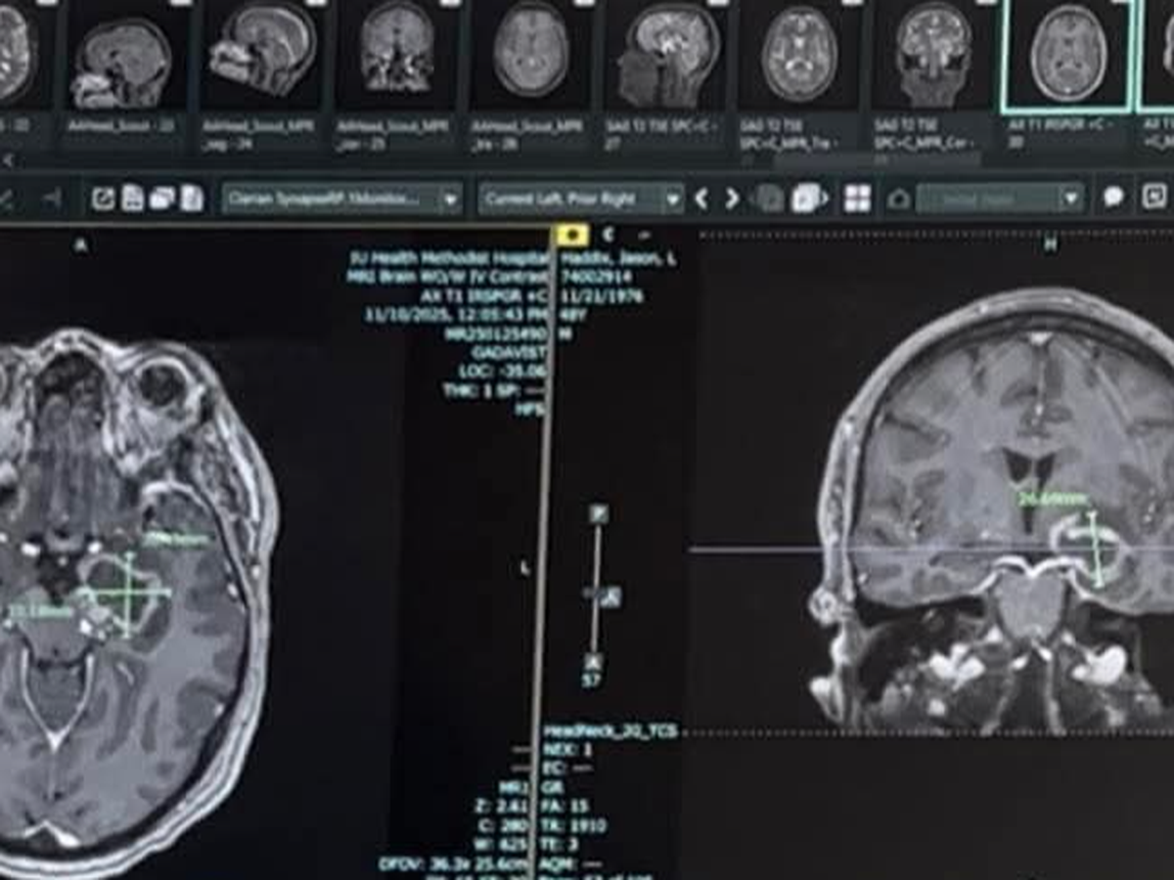Viewport: 1174px width, 880px height.
Task: Open the chat bubble comments icon
Action: pyautogui.click(x=1113, y=198)
